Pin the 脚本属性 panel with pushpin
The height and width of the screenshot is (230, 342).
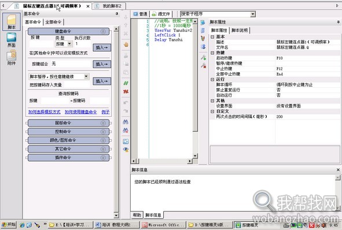(339, 22)
